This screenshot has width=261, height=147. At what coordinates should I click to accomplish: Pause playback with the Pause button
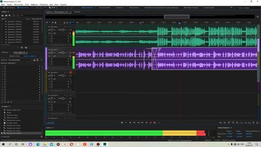pos(130,122)
